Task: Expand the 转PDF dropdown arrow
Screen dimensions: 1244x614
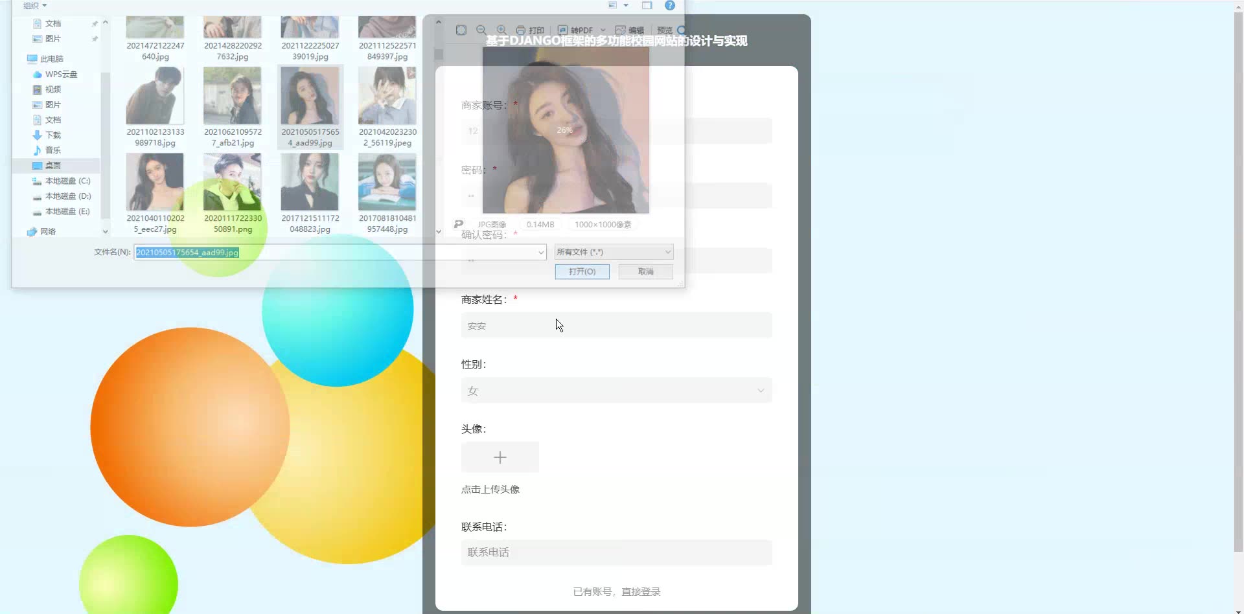Action: [605, 30]
